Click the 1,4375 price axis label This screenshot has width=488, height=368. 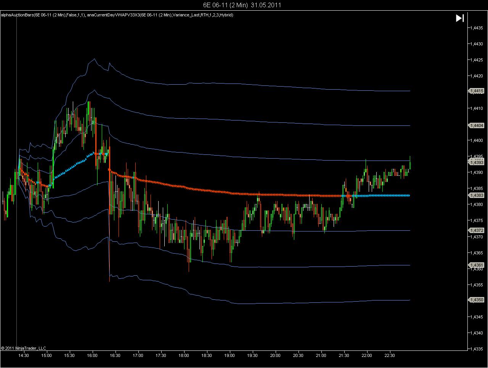coord(477,220)
